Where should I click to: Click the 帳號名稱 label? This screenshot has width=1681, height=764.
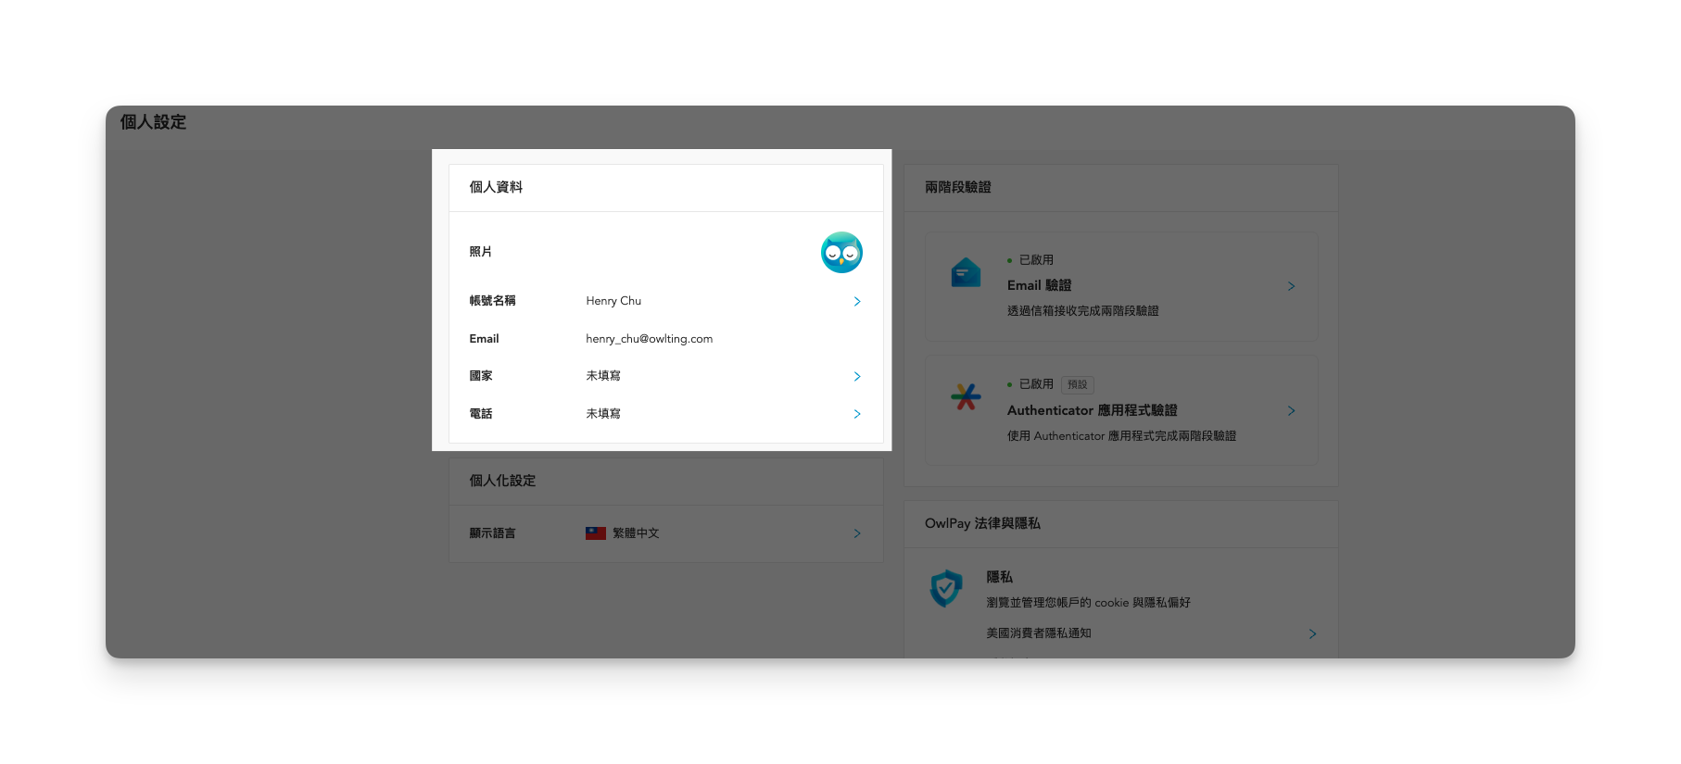pos(492,301)
